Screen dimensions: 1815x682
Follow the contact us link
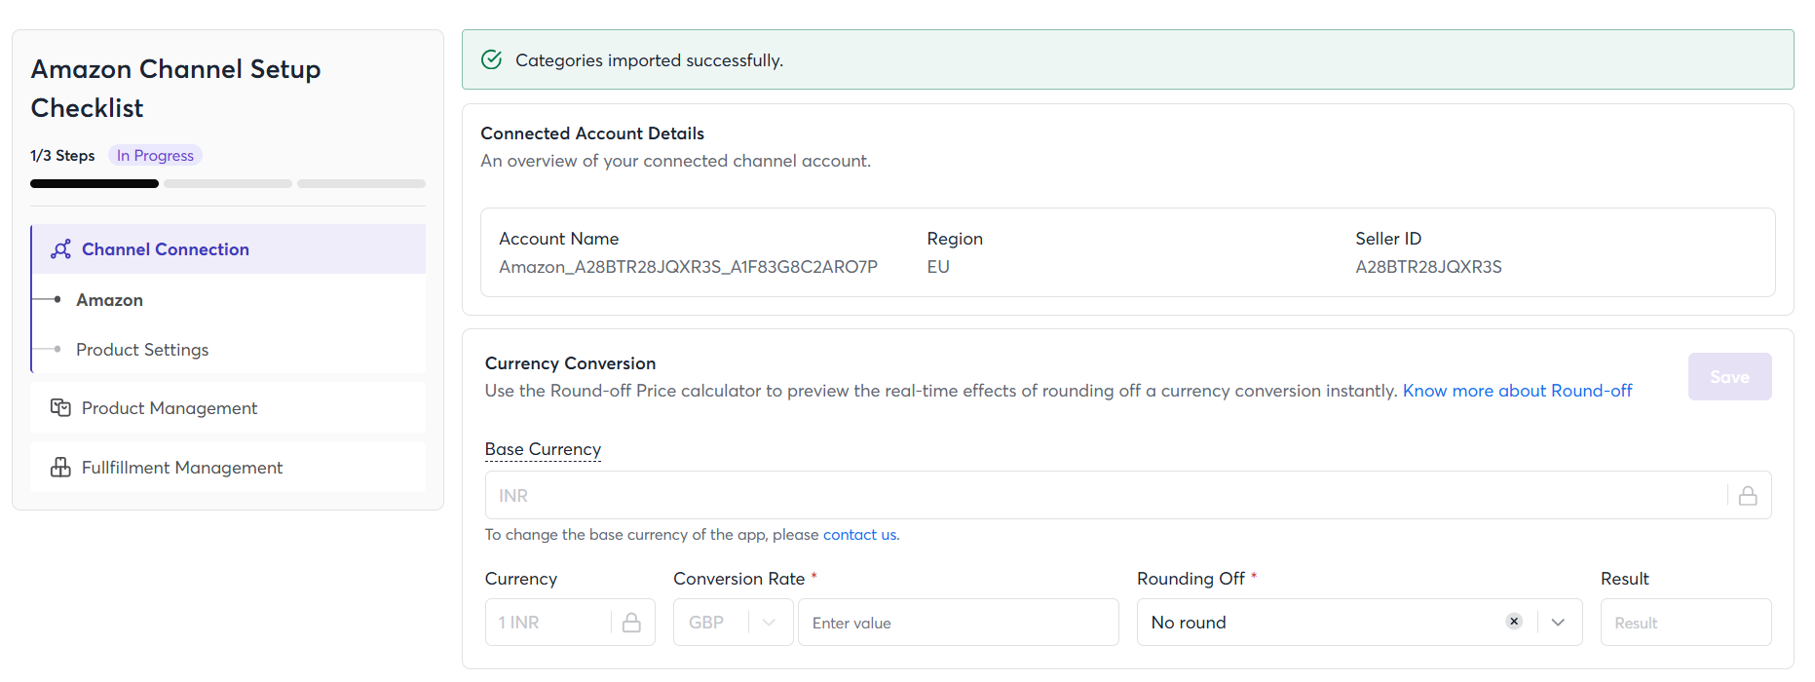[860, 535]
